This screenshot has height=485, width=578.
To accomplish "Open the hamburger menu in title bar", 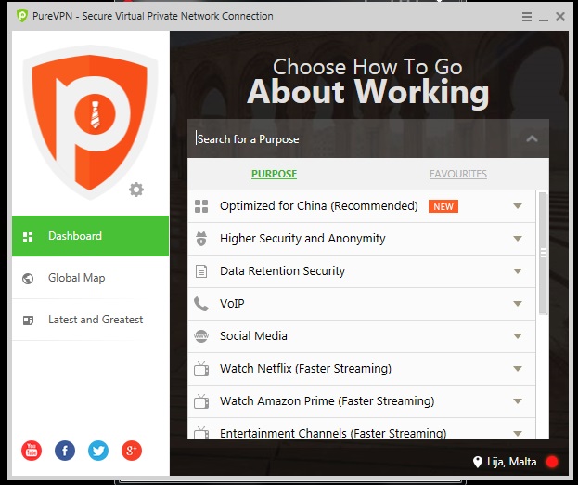I will pos(527,17).
